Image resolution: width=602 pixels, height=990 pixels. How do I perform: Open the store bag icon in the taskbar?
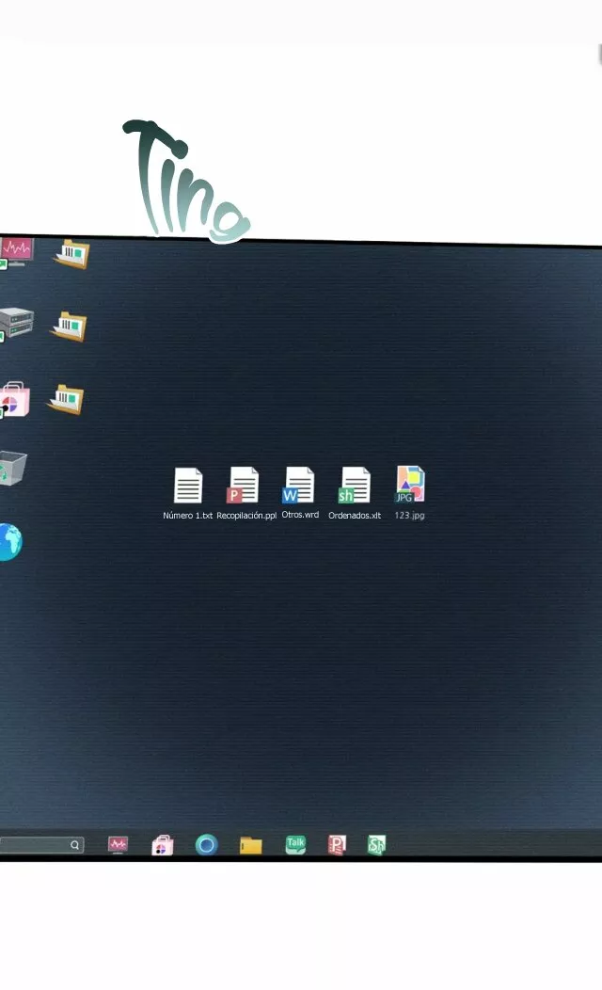[x=163, y=845]
